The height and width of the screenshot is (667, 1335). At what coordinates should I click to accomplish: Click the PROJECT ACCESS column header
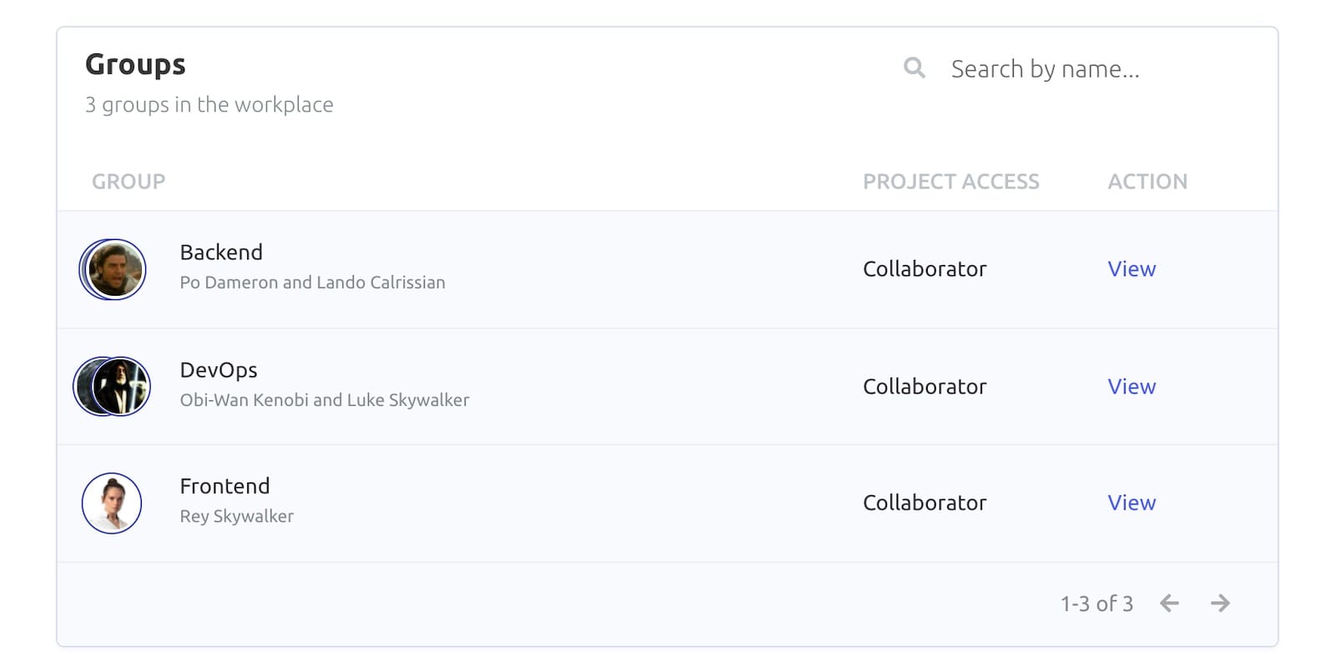(x=950, y=182)
